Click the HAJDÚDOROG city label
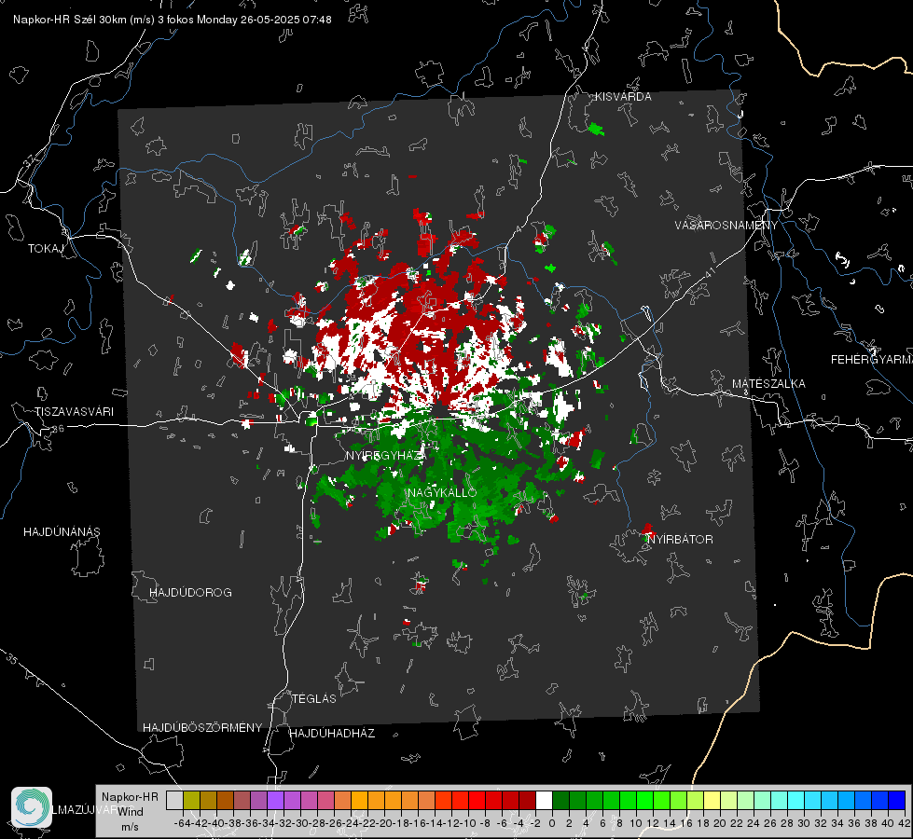 click(190, 593)
